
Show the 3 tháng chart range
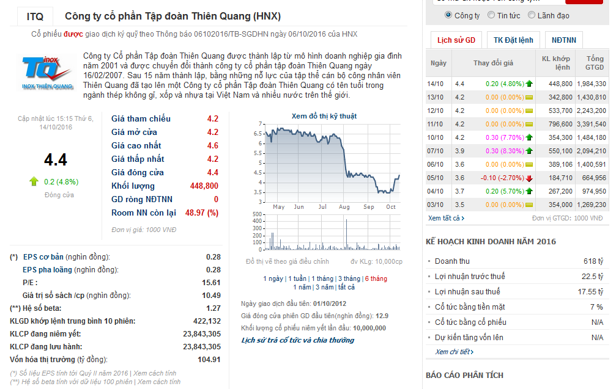[x=349, y=278]
